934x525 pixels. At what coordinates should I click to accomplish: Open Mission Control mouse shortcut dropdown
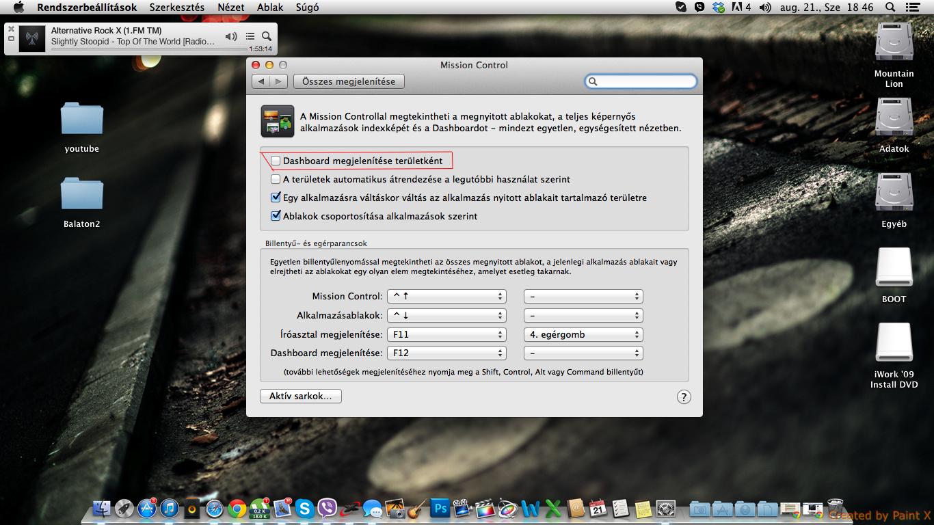[x=583, y=296]
